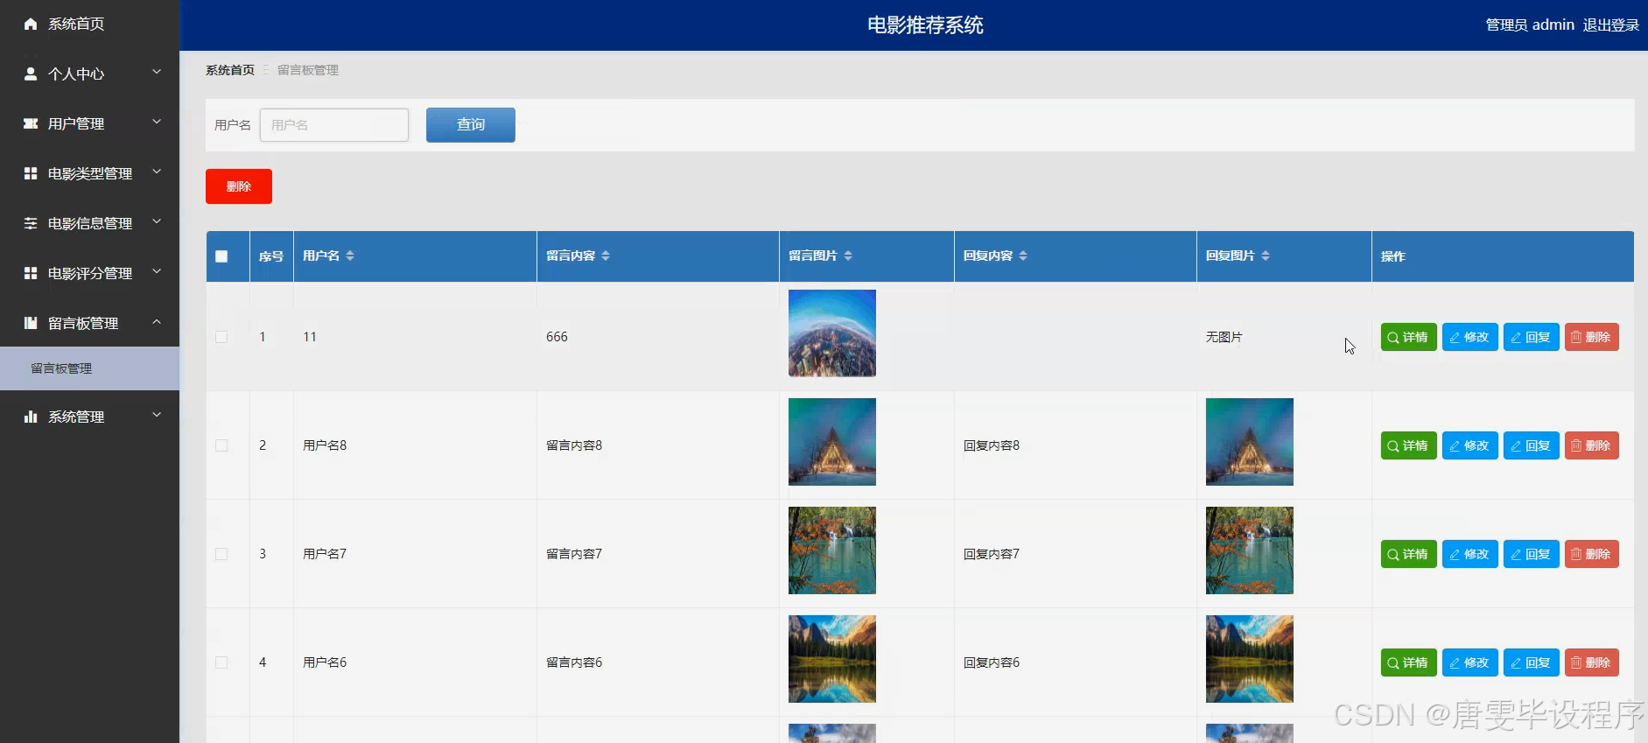
Task: Click 管理员 admin label
Action: coord(1530,25)
